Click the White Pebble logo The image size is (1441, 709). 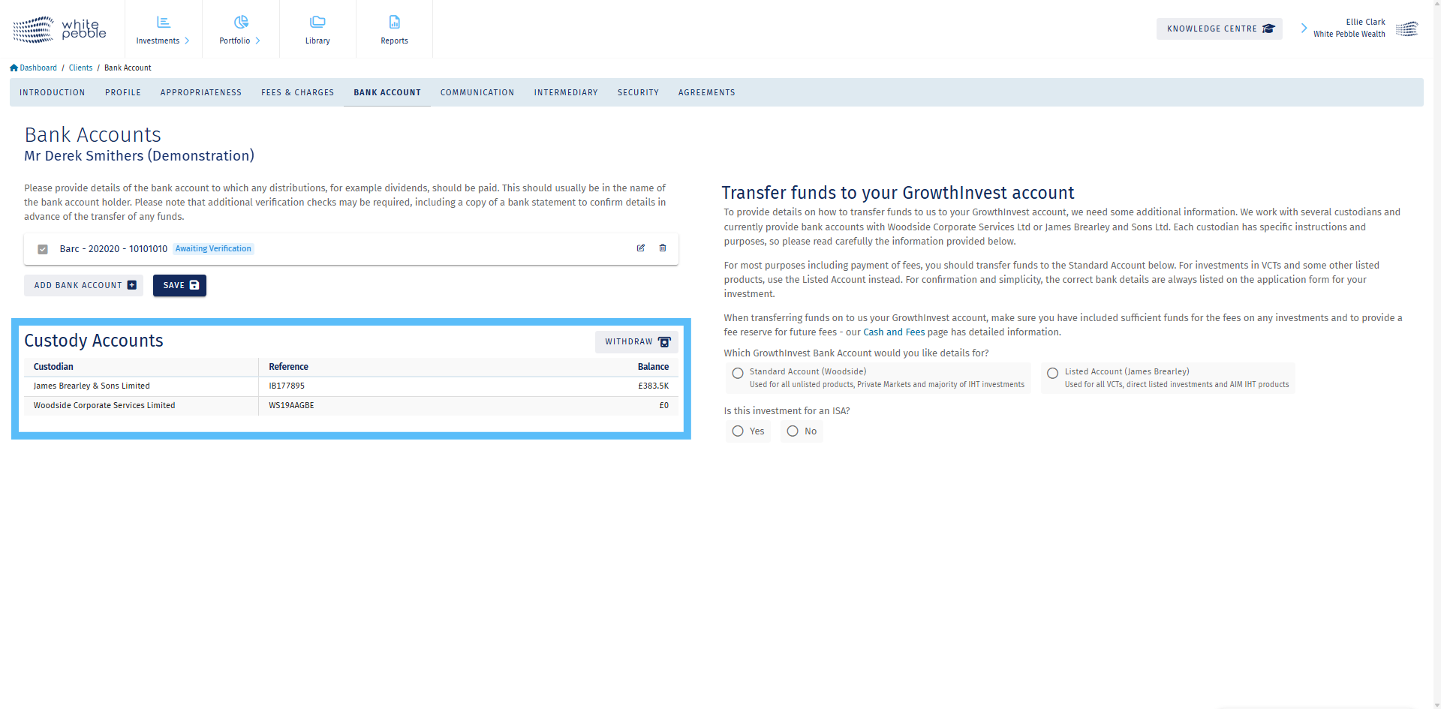tap(59, 29)
